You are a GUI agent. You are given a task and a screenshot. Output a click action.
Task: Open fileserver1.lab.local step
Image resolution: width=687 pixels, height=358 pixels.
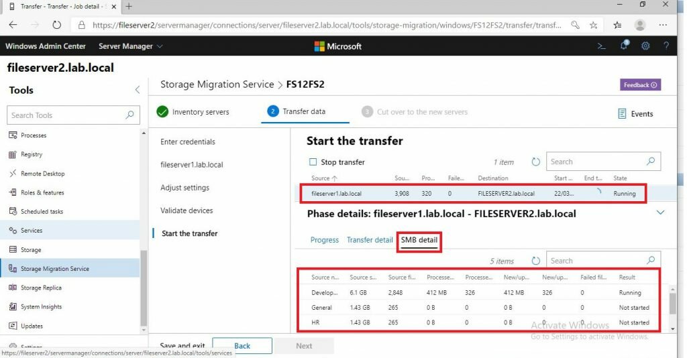[191, 165]
